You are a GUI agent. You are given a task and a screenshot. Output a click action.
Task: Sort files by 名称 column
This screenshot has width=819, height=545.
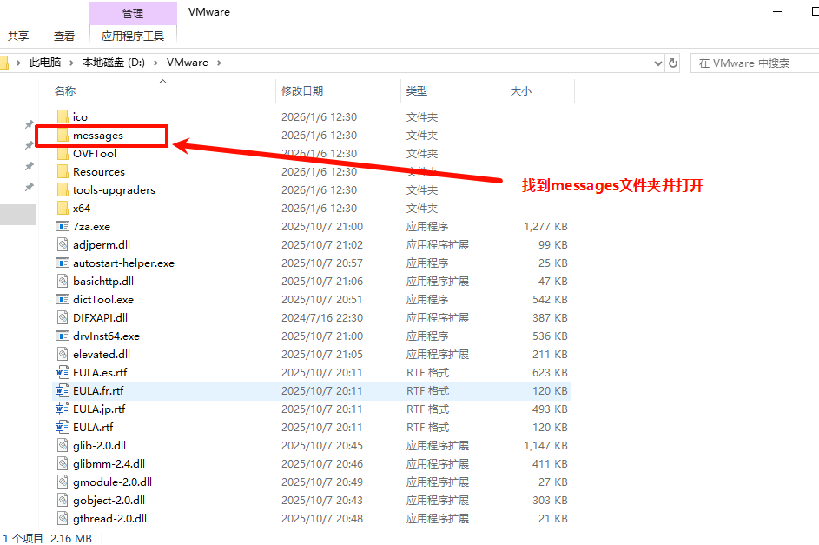pos(65,91)
